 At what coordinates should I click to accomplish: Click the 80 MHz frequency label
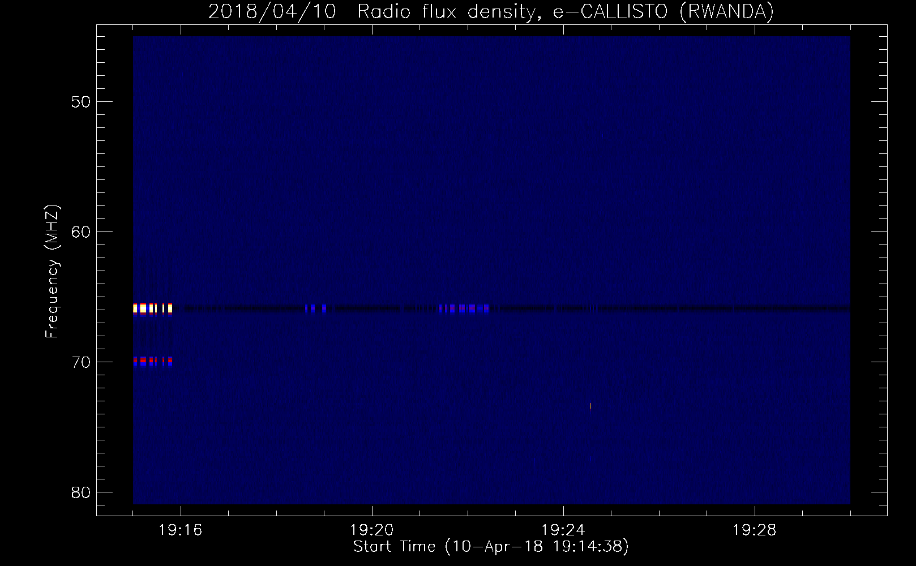82,492
